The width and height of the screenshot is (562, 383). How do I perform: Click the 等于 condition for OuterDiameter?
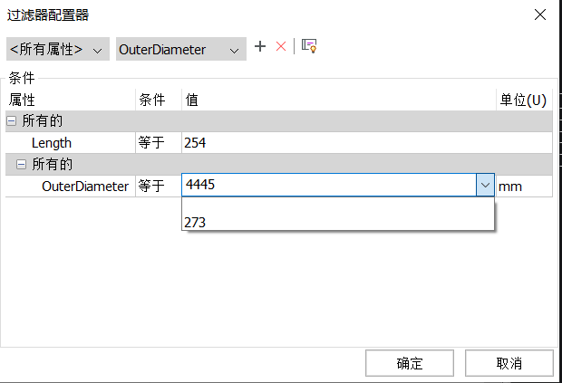pos(159,187)
